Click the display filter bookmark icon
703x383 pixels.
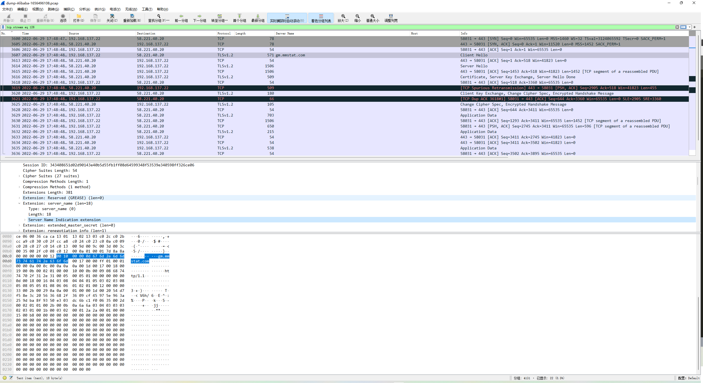[x=3, y=27]
